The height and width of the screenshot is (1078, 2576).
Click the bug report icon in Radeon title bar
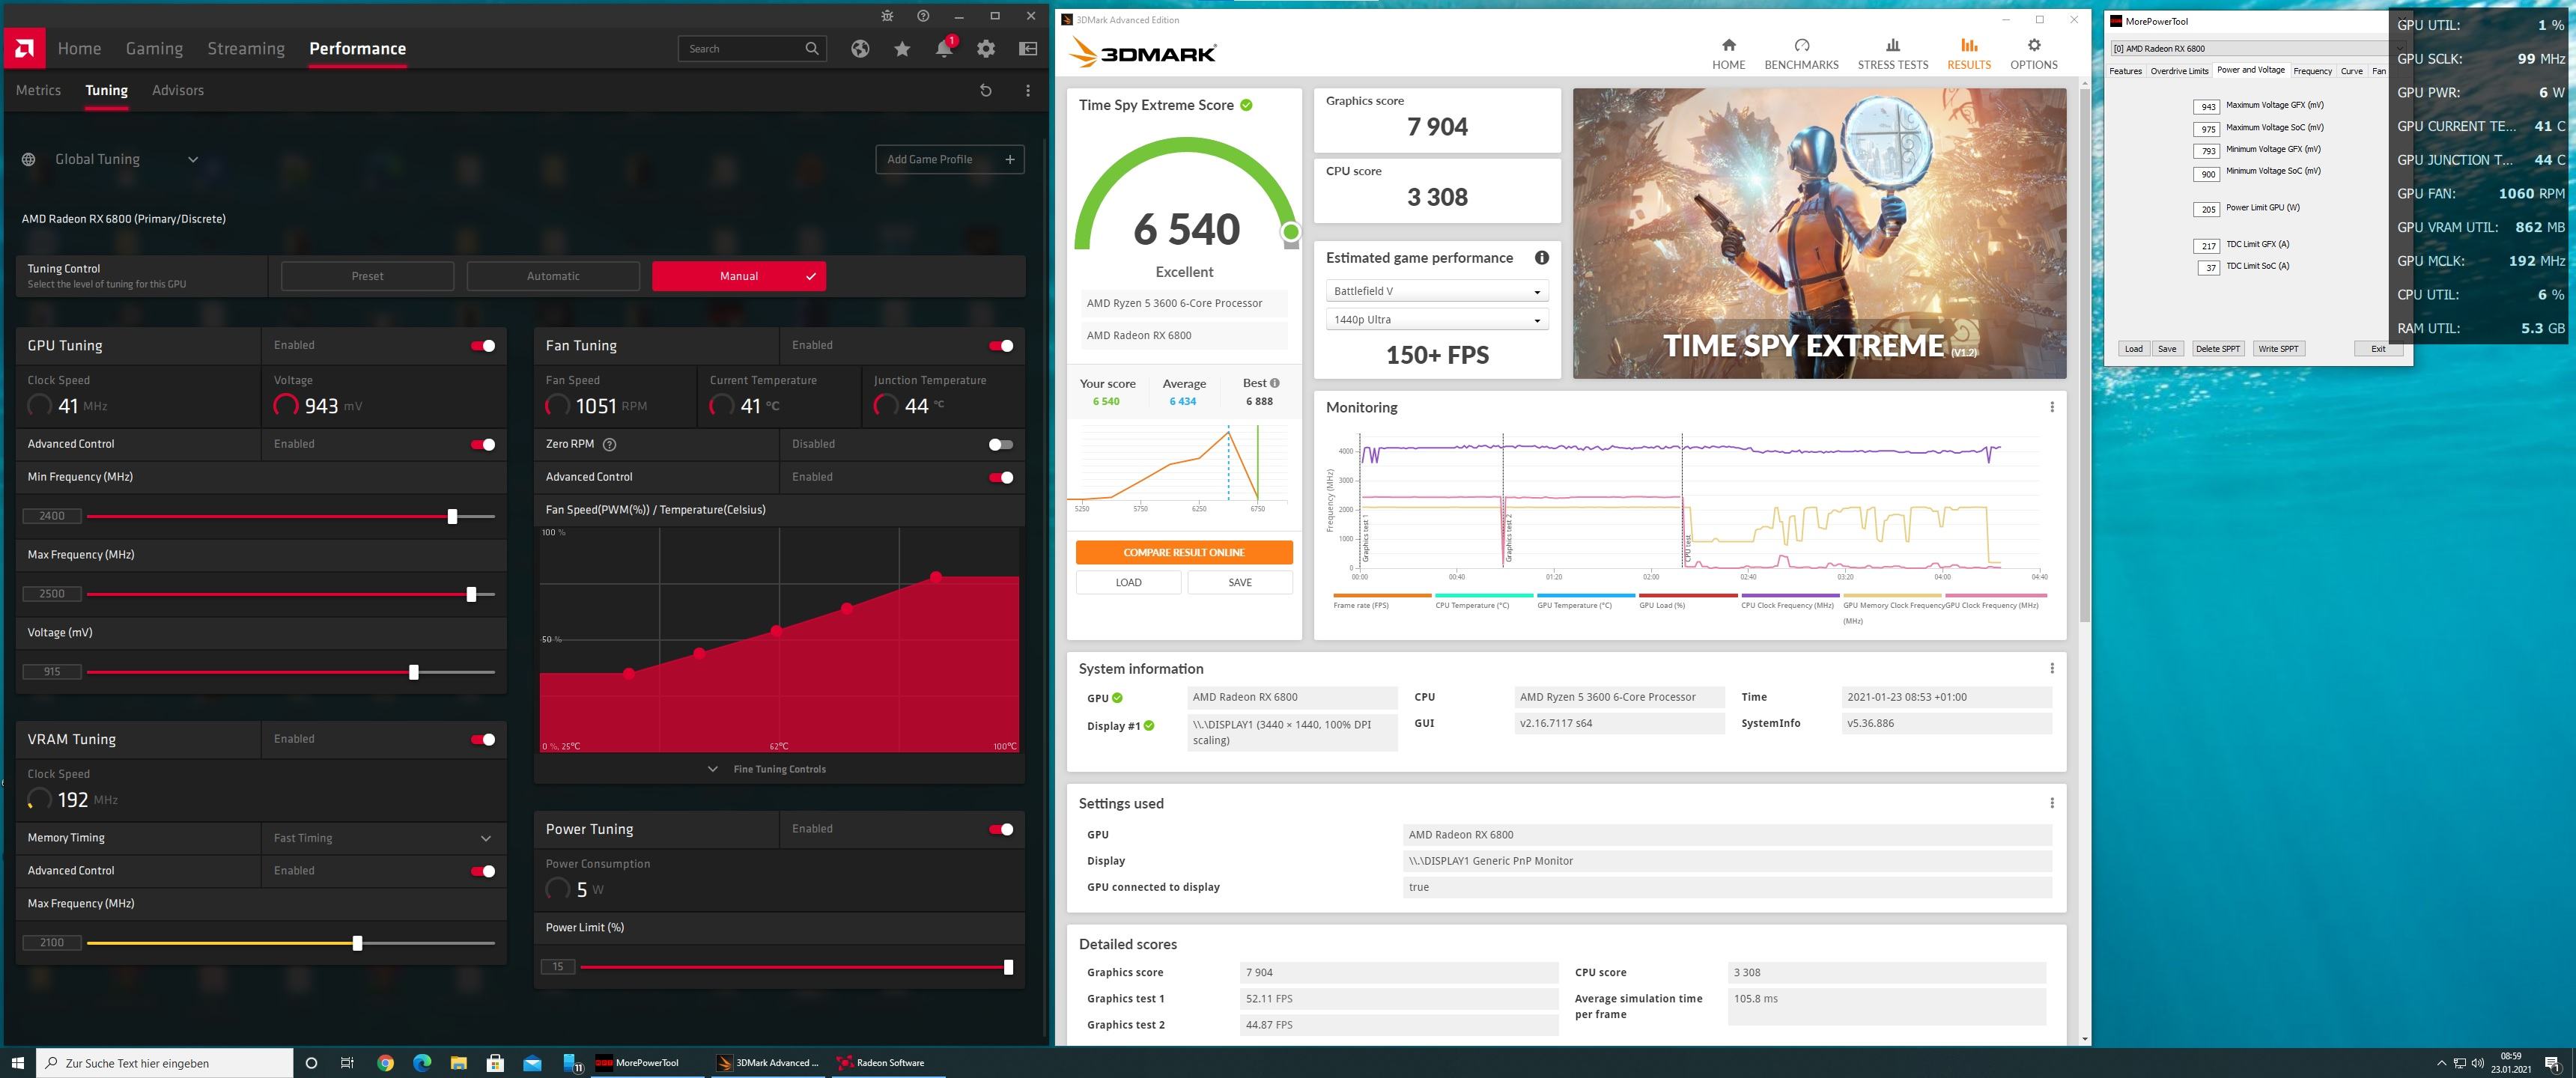coord(887,16)
